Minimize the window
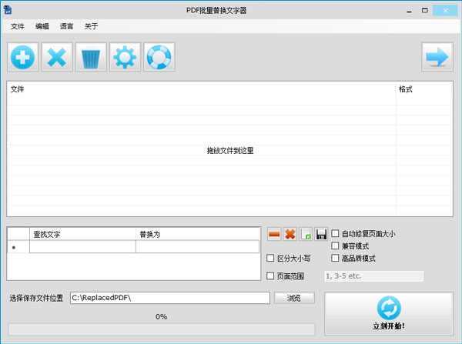The image size is (462, 344). (409, 11)
